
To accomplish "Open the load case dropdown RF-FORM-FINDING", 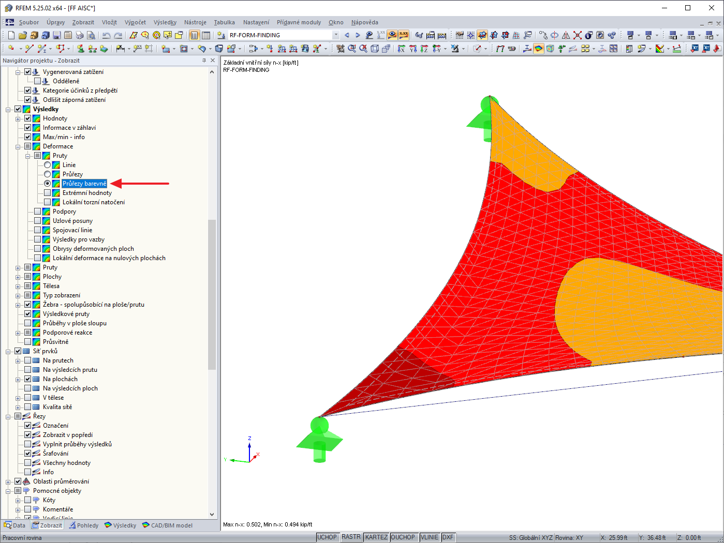I will point(336,35).
